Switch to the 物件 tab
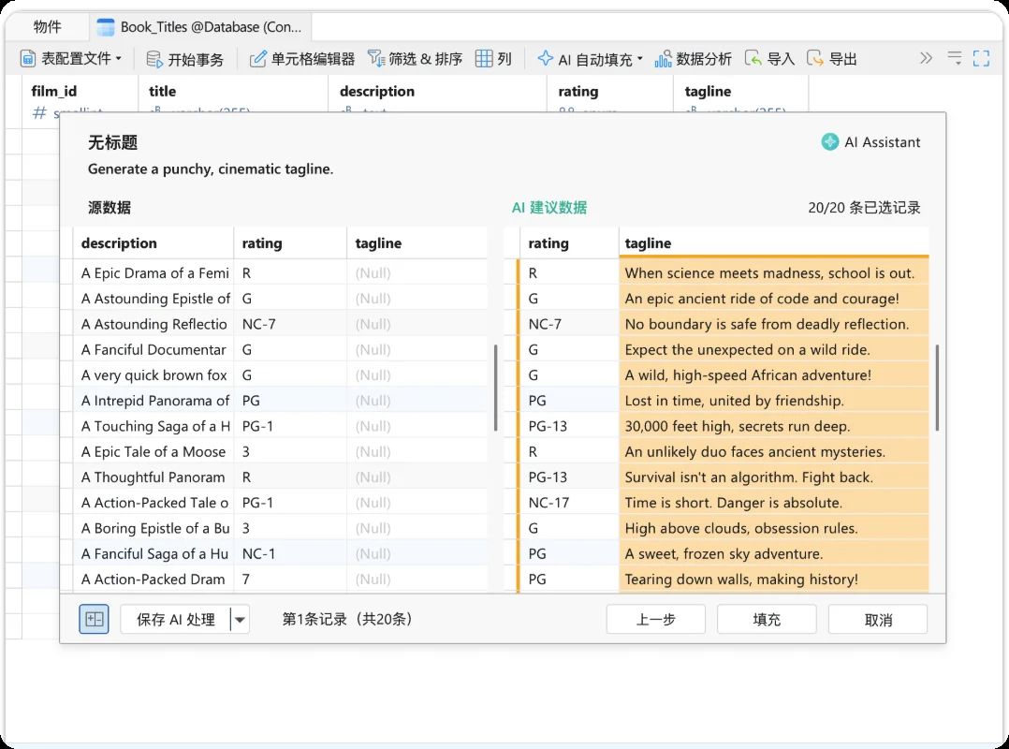The width and height of the screenshot is (1009, 749). click(x=48, y=27)
